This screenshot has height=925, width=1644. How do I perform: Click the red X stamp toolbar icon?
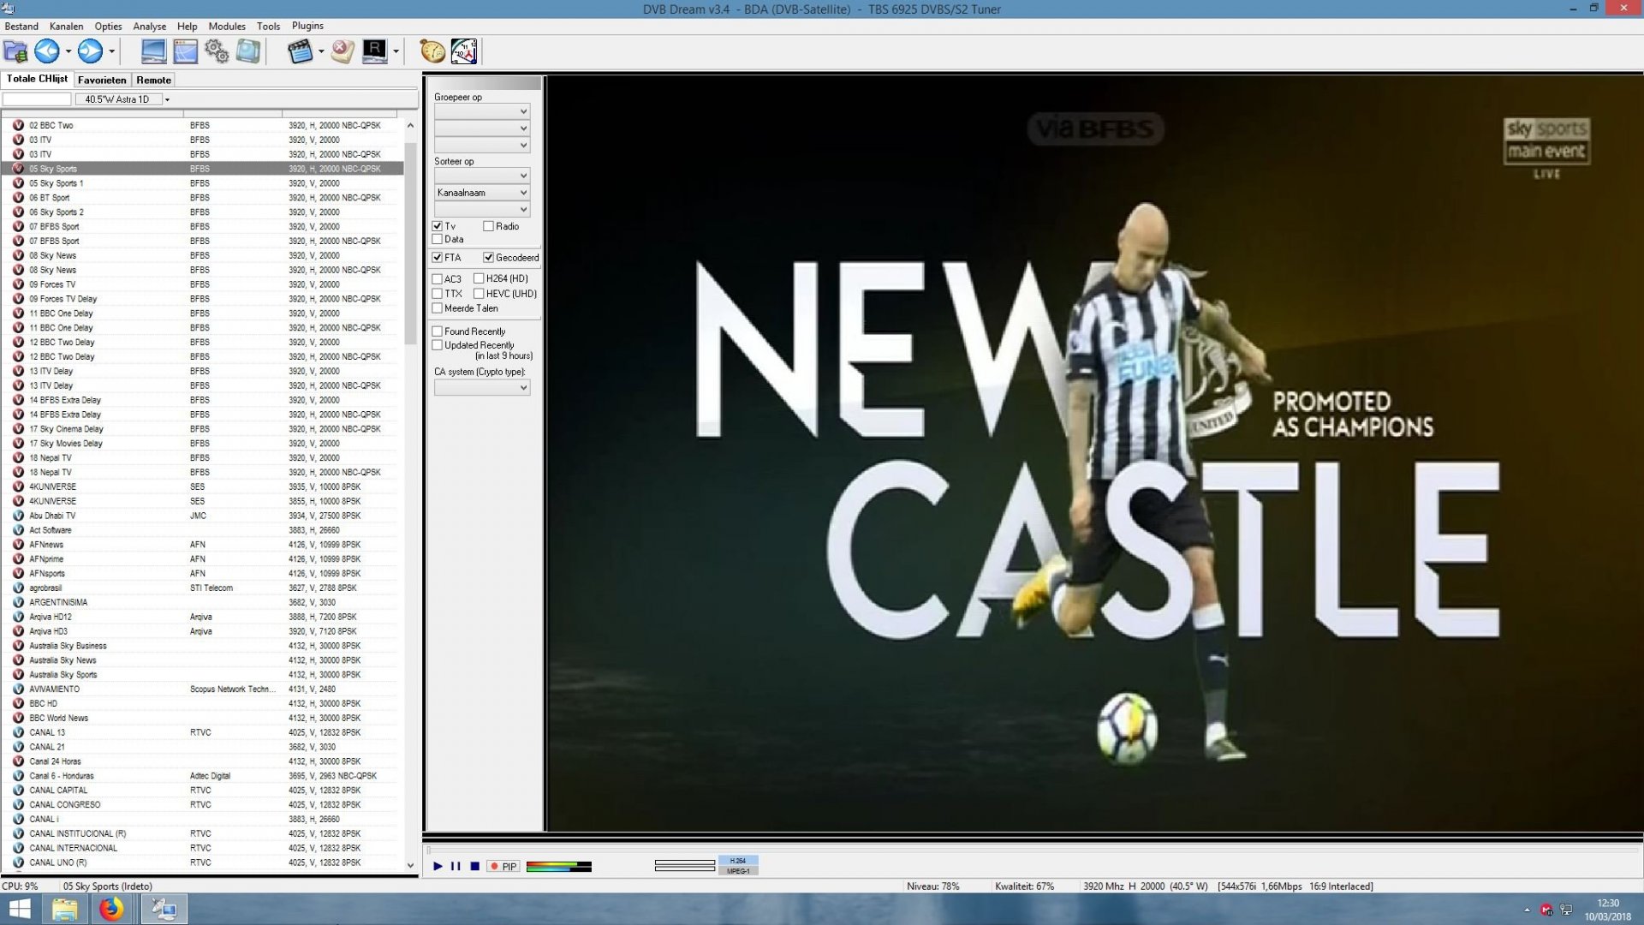tap(342, 51)
